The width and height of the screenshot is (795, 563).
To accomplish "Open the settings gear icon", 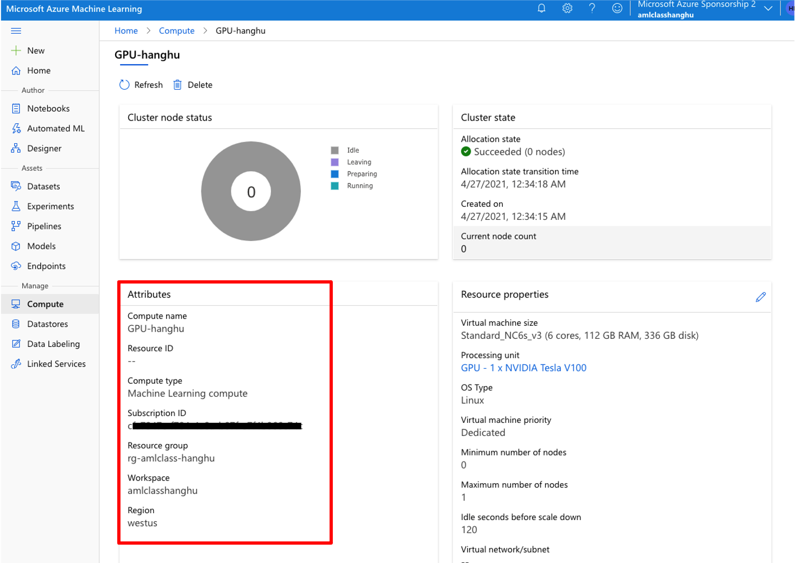I will 567,8.
